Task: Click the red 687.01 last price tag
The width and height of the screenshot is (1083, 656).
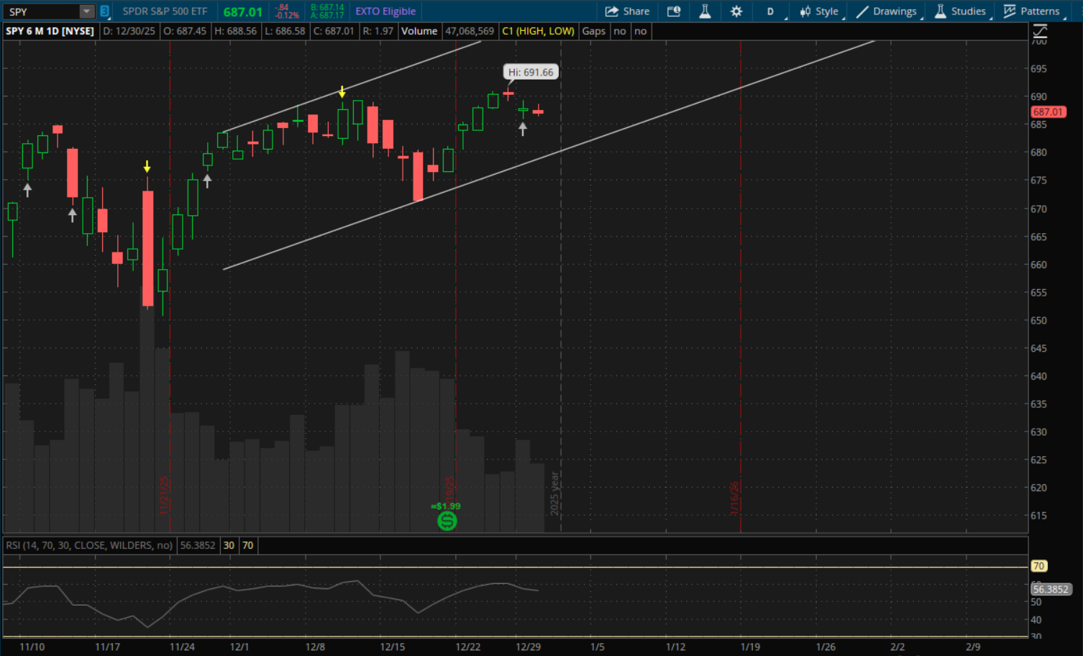Action: [x=1048, y=112]
